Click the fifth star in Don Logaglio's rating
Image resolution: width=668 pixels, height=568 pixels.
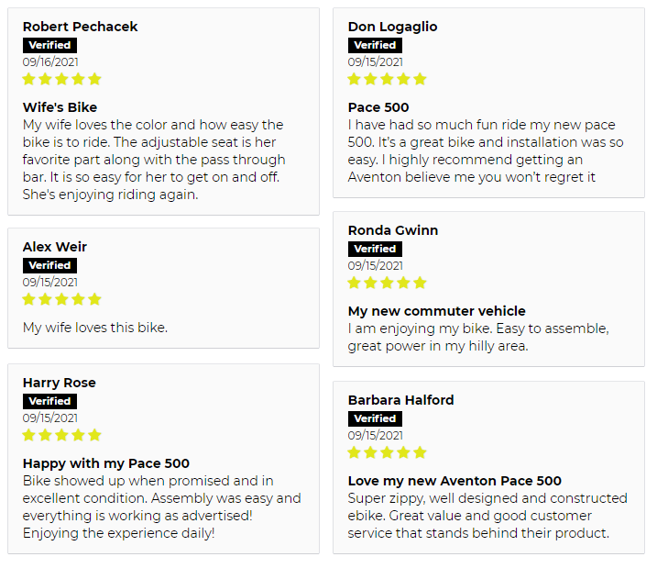point(420,79)
